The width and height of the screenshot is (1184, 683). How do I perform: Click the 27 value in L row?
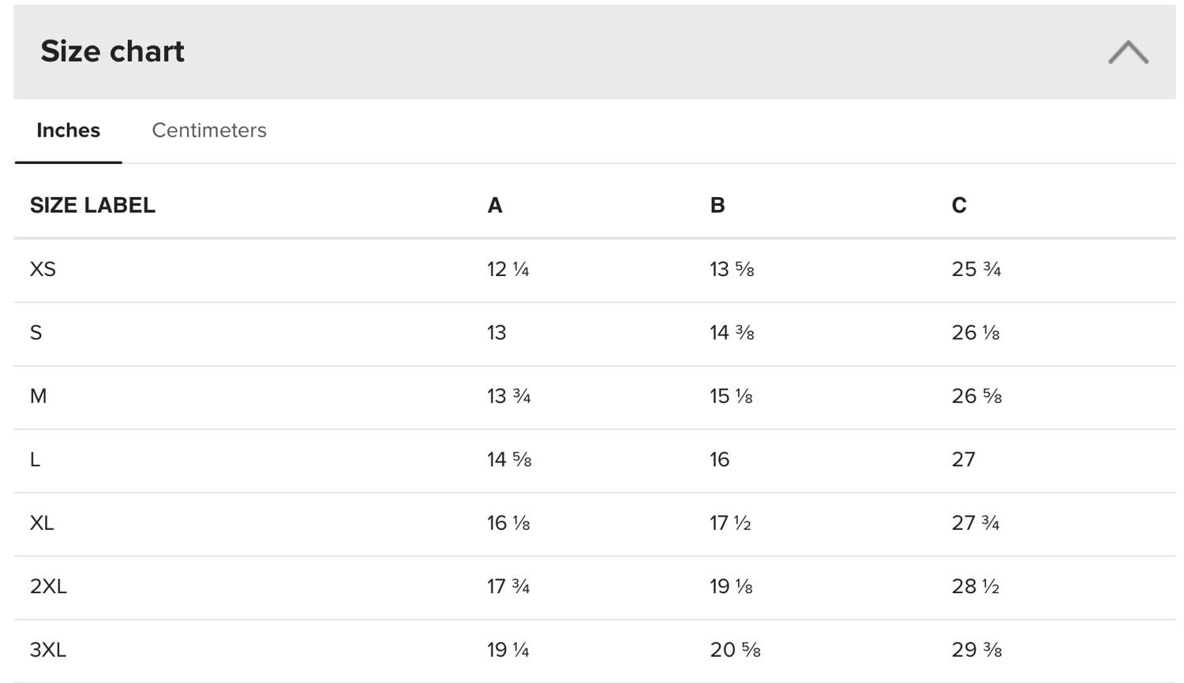tap(963, 460)
